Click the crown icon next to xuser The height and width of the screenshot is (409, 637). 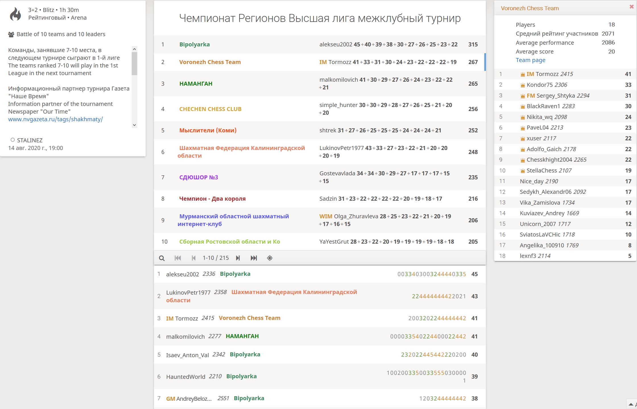pos(523,139)
